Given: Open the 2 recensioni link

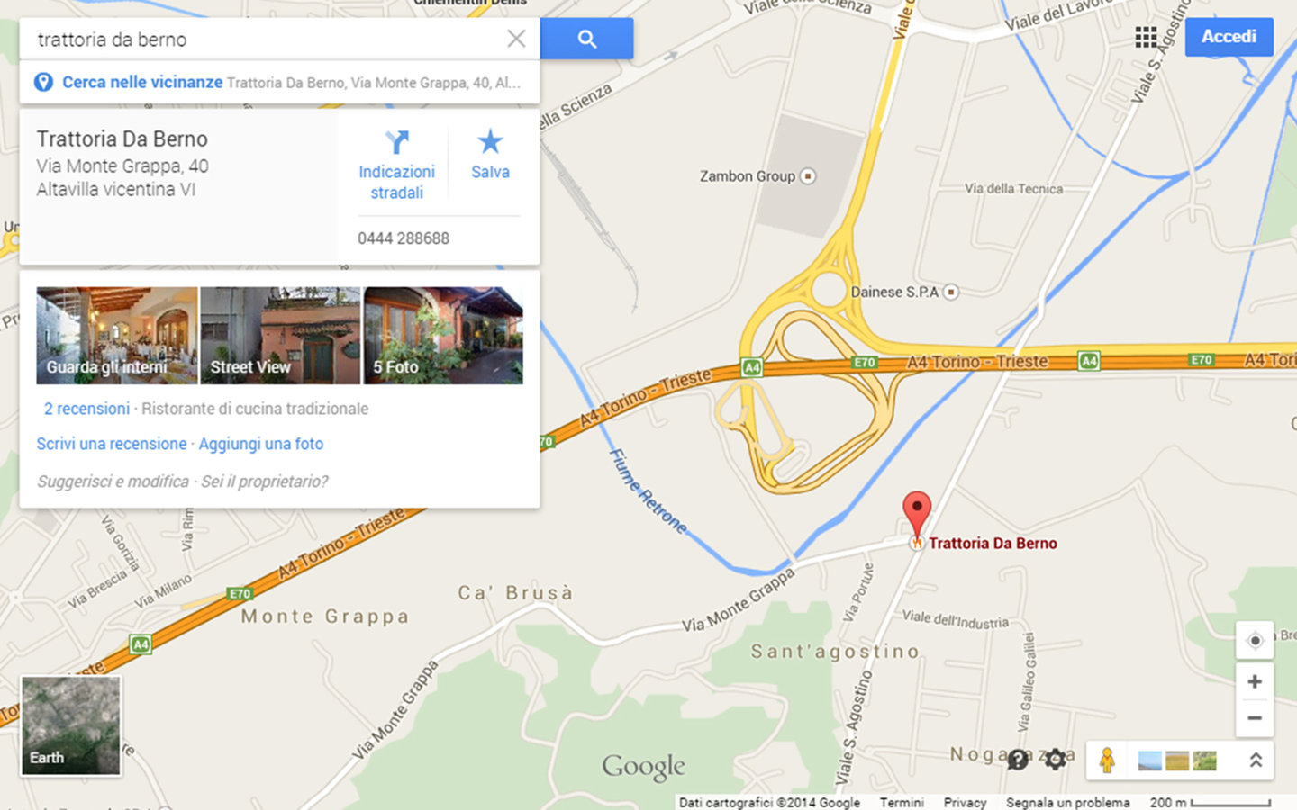Looking at the screenshot, I should 86,409.
